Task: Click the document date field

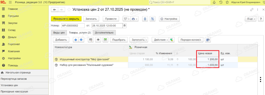Action: point(107,26)
